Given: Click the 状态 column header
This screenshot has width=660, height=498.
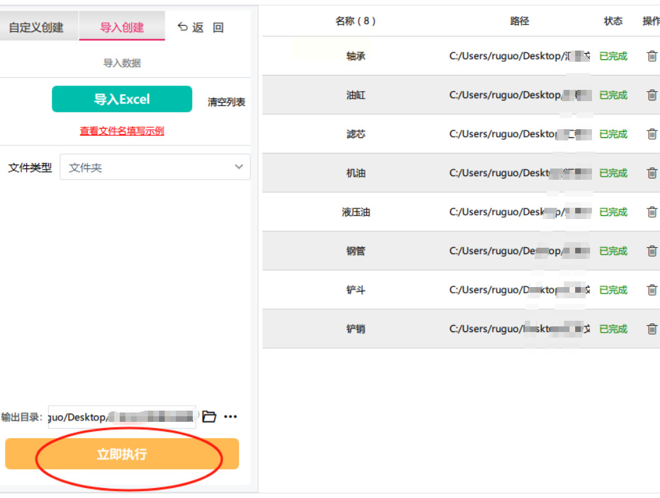Looking at the screenshot, I should pos(613,21).
